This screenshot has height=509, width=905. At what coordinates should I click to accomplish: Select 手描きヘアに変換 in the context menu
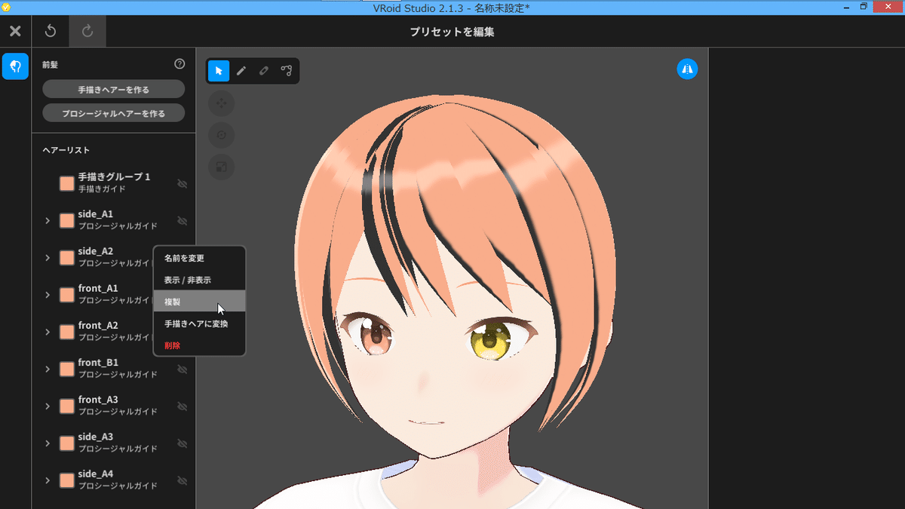(199, 323)
